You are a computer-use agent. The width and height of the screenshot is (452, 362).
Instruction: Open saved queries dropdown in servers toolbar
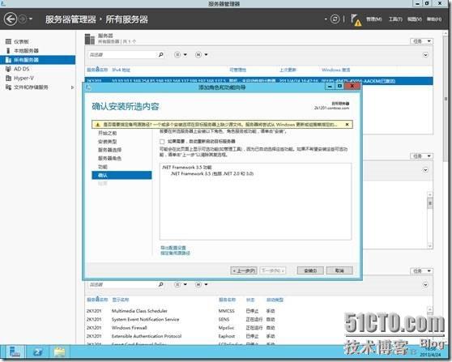202,54
